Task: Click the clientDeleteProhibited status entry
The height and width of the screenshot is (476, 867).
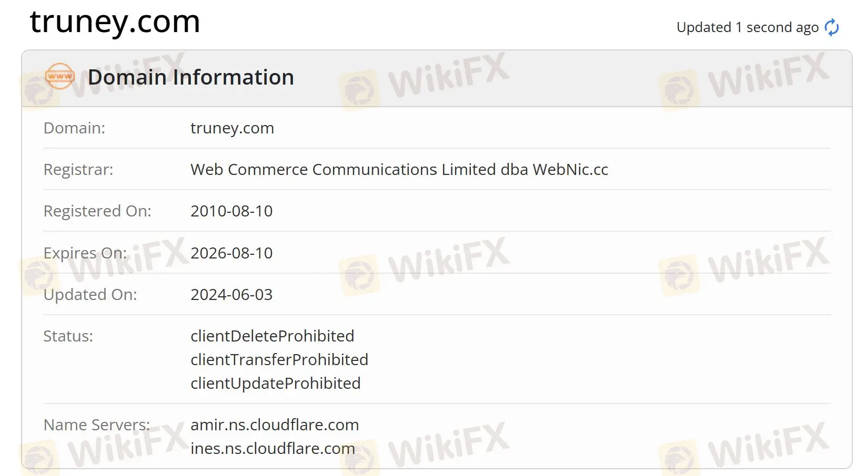Action: click(273, 336)
